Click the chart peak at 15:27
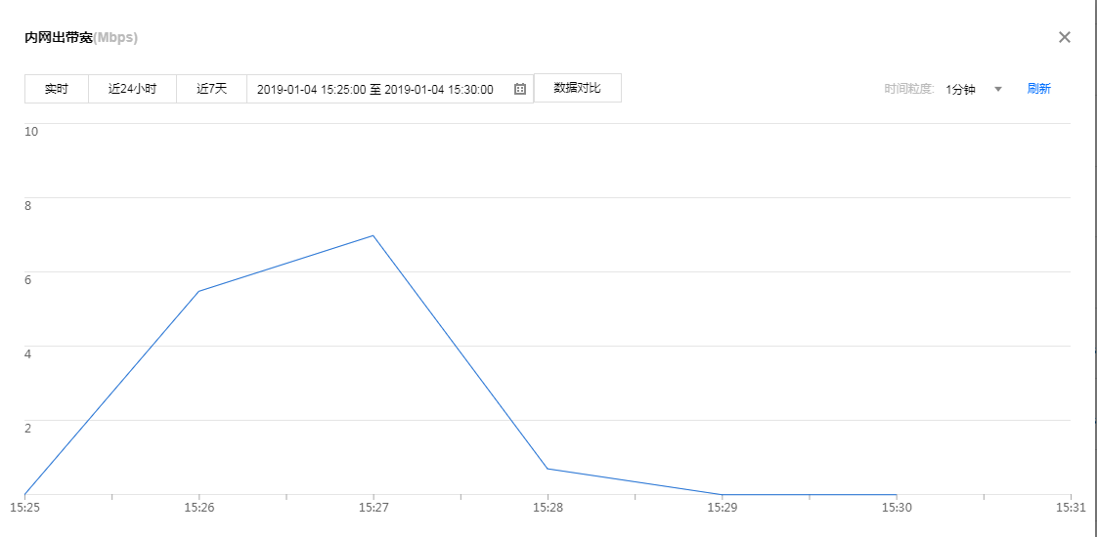This screenshot has width=1097, height=537. [373, 235]
